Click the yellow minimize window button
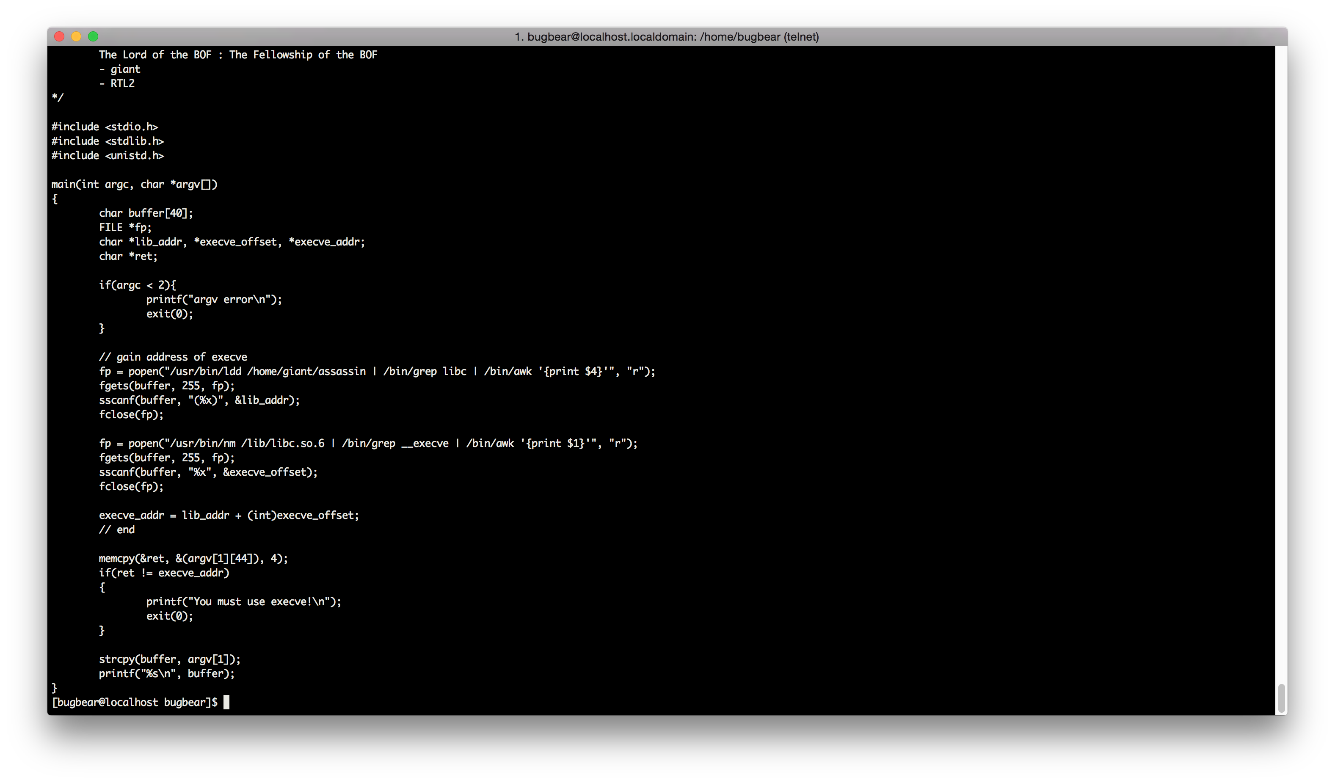The image size is (1335, 783). [x=76, y=36]
